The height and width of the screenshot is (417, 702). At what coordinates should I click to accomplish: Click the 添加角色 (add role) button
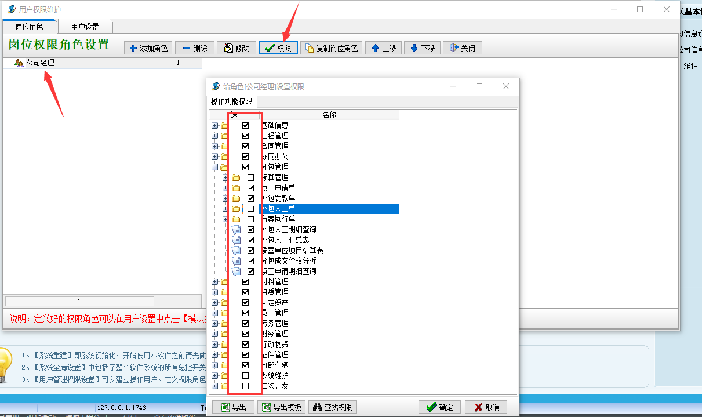coord(148,48)
